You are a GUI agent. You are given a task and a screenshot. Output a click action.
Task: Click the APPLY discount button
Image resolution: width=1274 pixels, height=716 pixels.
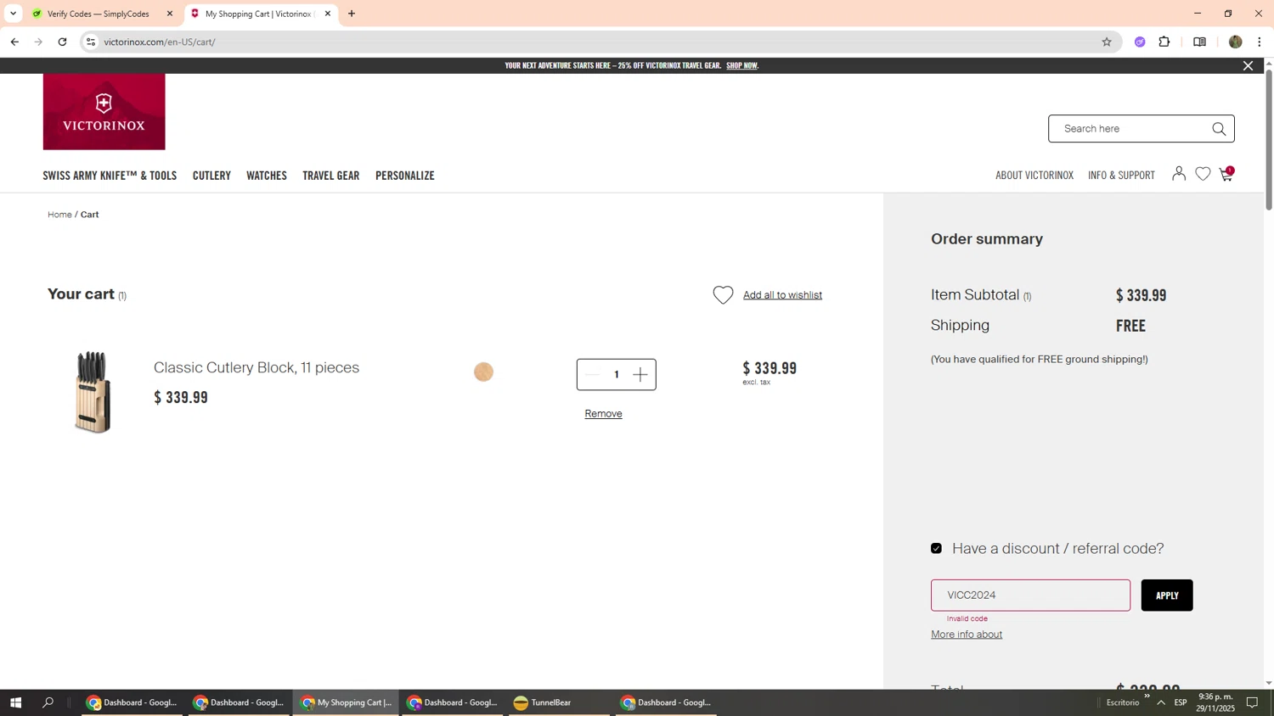(1167, 596)
